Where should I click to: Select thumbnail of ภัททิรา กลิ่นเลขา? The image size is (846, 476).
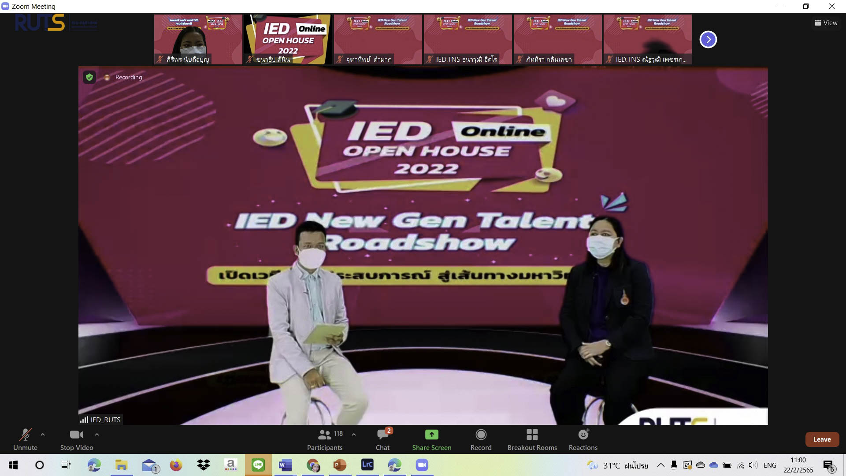pos(558,39)
